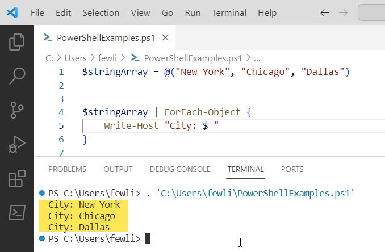Click the last terminal prompt PS C:\Users\fewli>
Viewport: 385px width, 252px height.
(94, 238)
